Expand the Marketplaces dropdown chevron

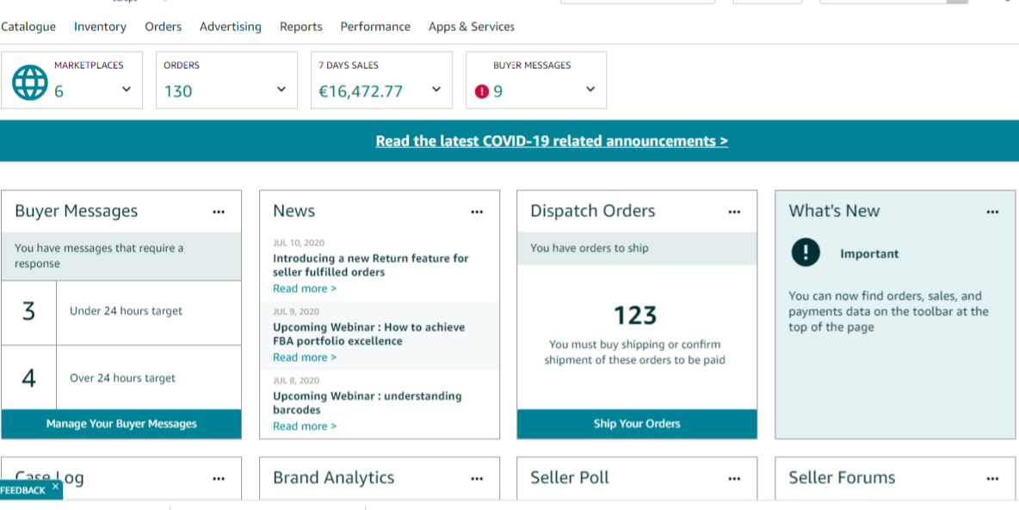(x=127, y=89)
